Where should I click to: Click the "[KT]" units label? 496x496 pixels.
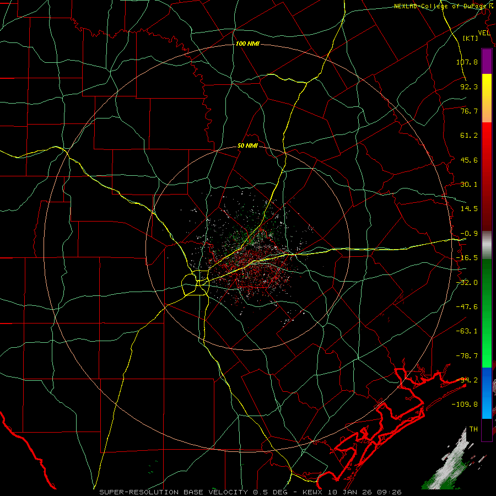[471, 39]
